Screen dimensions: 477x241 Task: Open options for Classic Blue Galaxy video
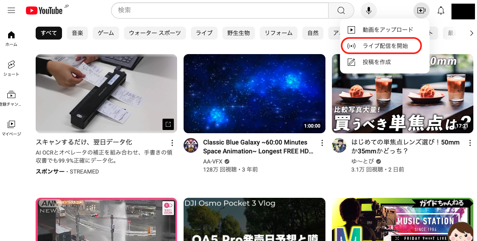click(x=322, y=143)
